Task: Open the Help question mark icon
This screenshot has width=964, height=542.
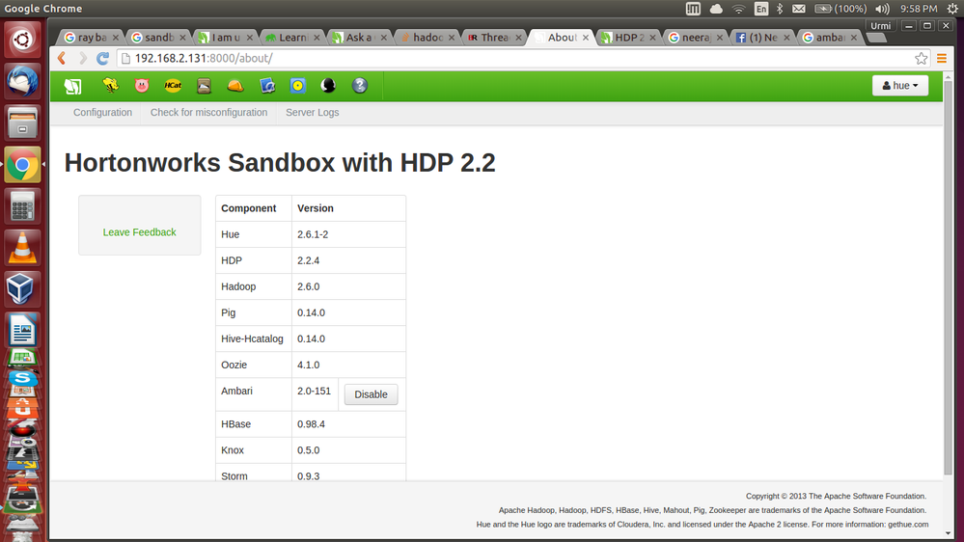Action: point(360,86)
